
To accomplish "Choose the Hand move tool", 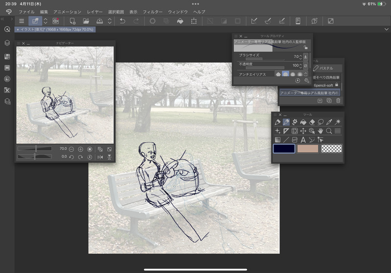I will coord(320,131).
